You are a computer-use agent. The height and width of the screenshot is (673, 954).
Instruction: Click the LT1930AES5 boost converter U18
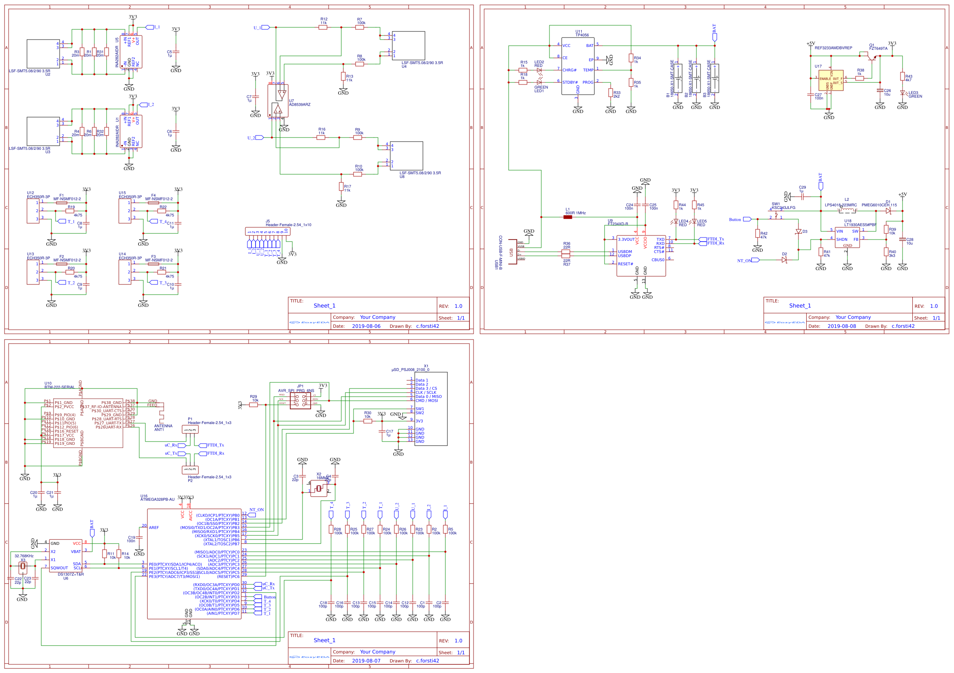tap(847, 237)
